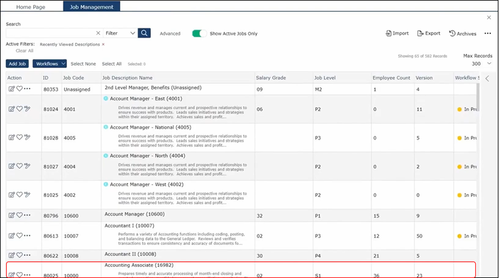This screenshot has width=499, height=278.
Task: Click the Add Job button
Action: click(17, 64)
